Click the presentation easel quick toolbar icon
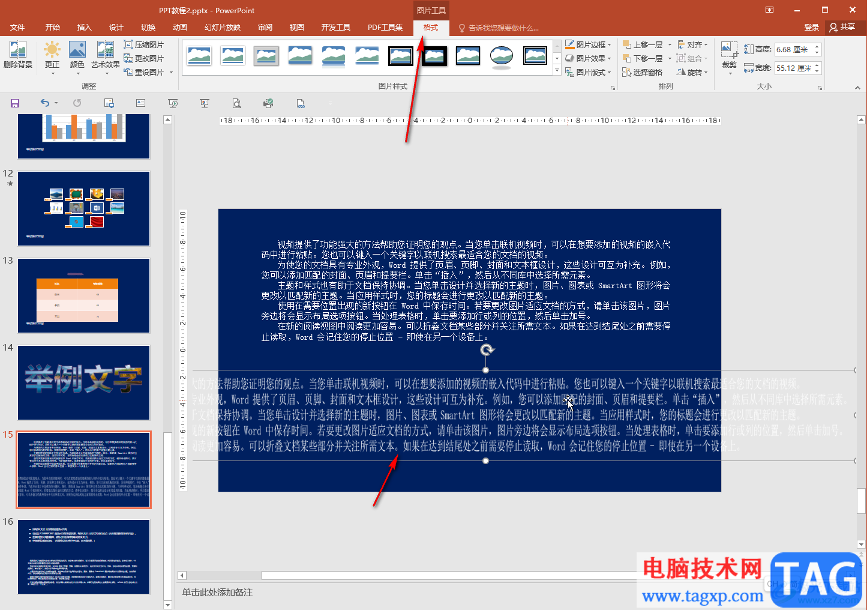The width and height of the screenshot is (867, 610). tap(205, 103)
